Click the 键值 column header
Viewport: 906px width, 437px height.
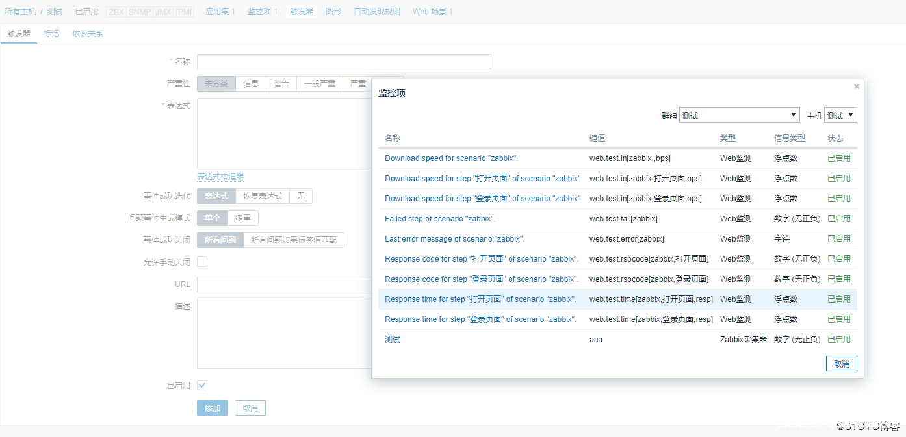click(597, 138)
